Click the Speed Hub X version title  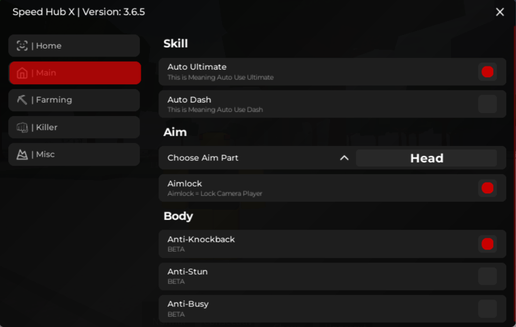[79, 12]
